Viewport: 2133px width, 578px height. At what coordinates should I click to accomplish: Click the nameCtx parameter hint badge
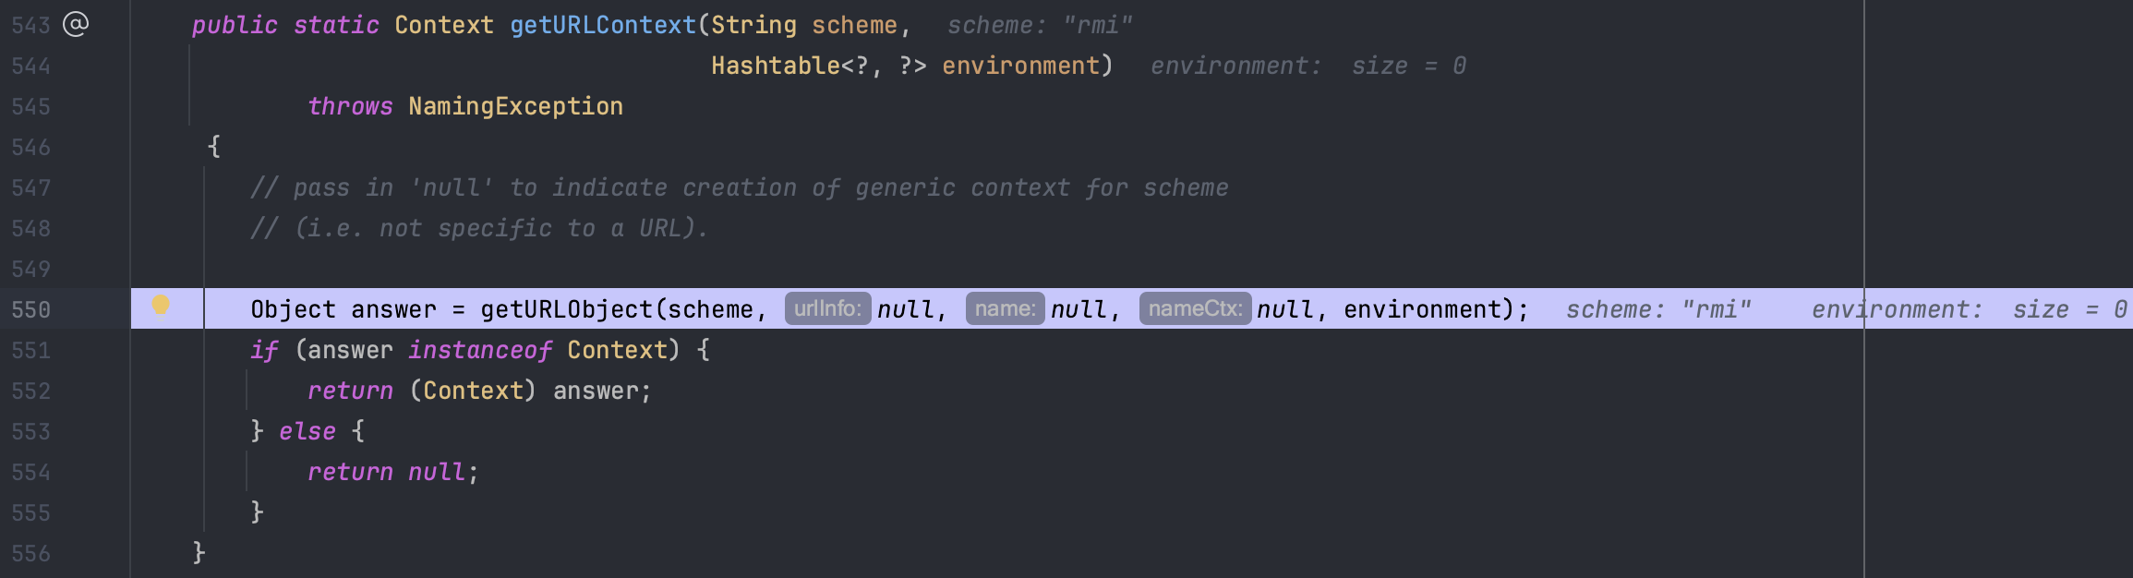(1195, 308)
